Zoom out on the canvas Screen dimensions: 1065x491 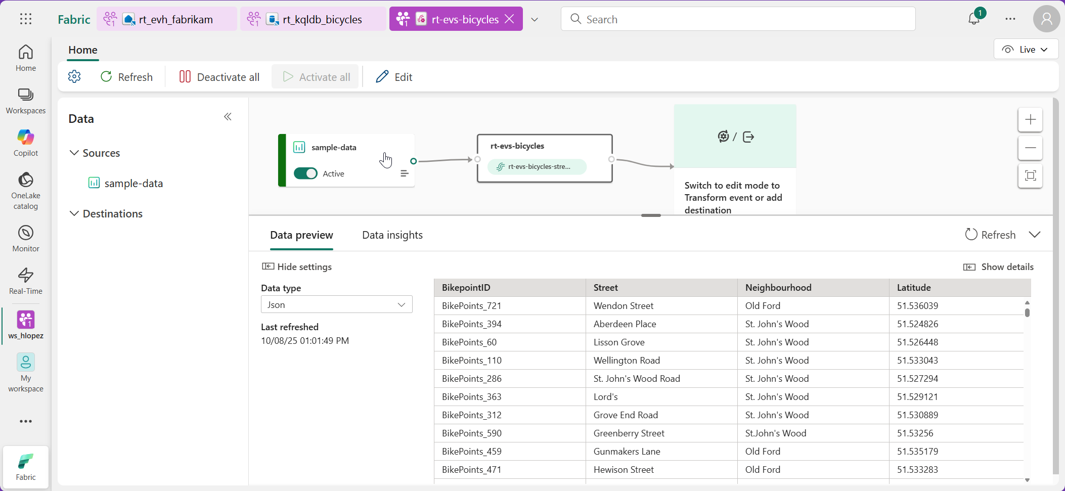click(1030, 148)
